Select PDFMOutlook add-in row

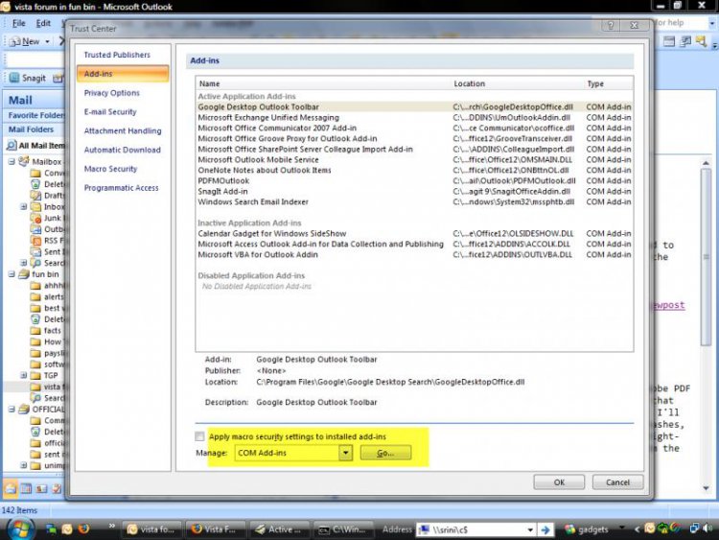tap(414, 180)
